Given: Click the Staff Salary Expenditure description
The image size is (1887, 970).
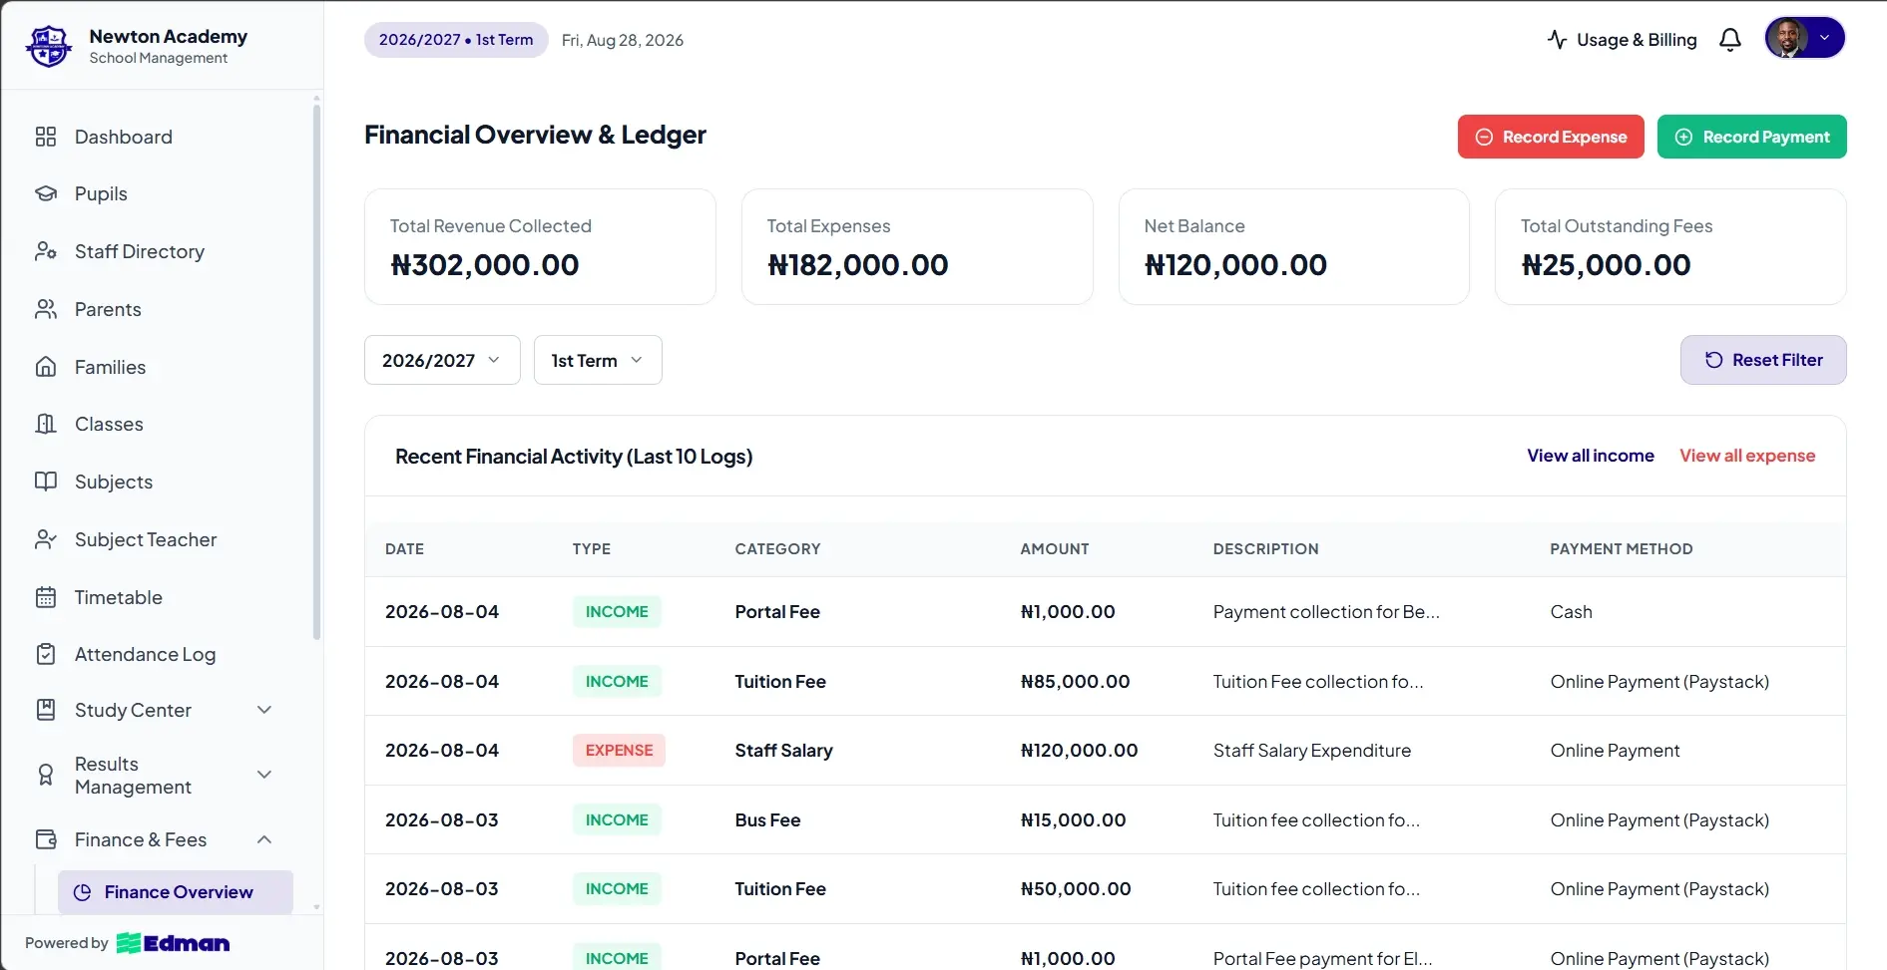Looking at the screenshot, I should pyautogui.click(x=1312, y=751).
